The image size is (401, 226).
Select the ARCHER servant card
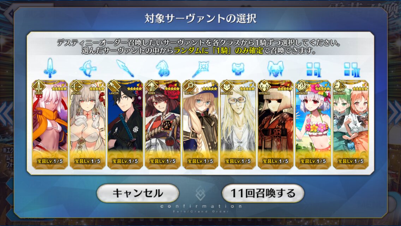(x=88, y=125)
